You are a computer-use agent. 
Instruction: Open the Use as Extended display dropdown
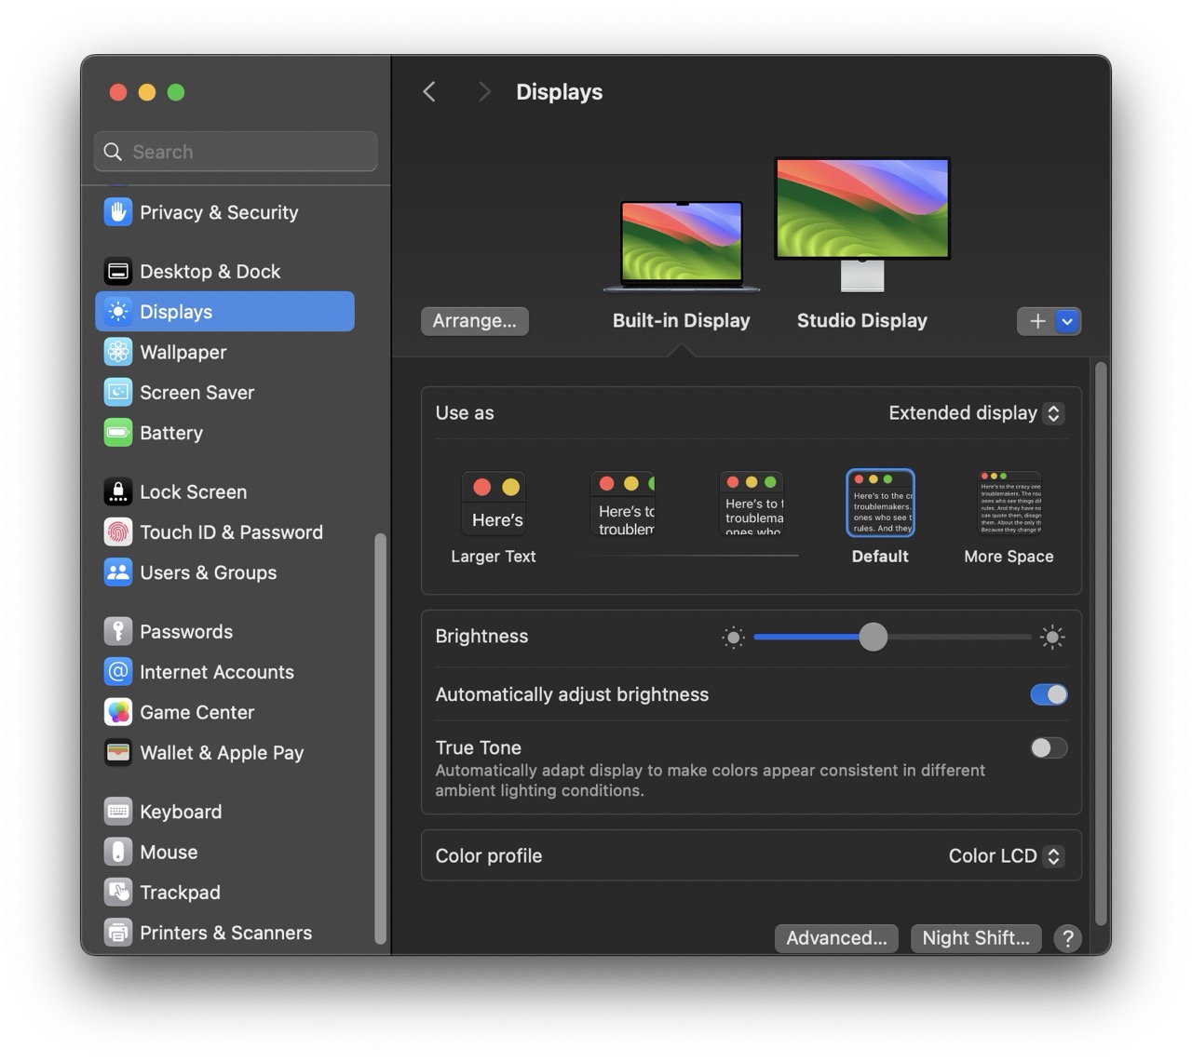pyautogui.click(x=975, y=413)
